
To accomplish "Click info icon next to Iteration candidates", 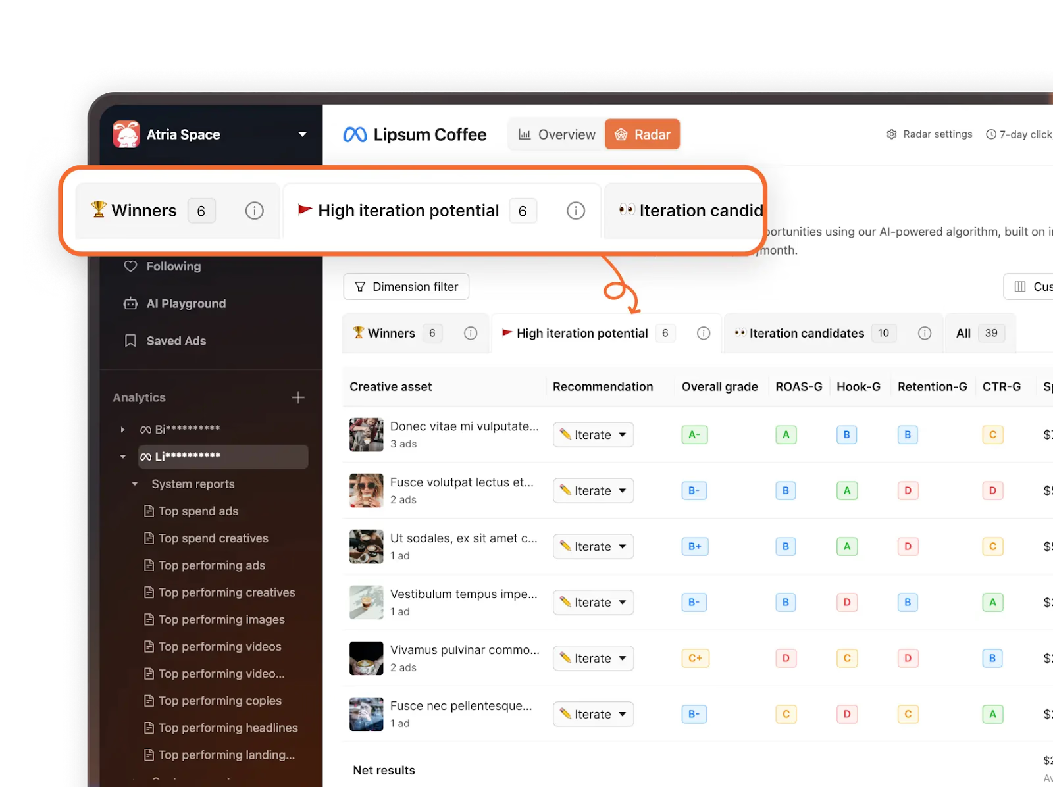I will point(925,333).
